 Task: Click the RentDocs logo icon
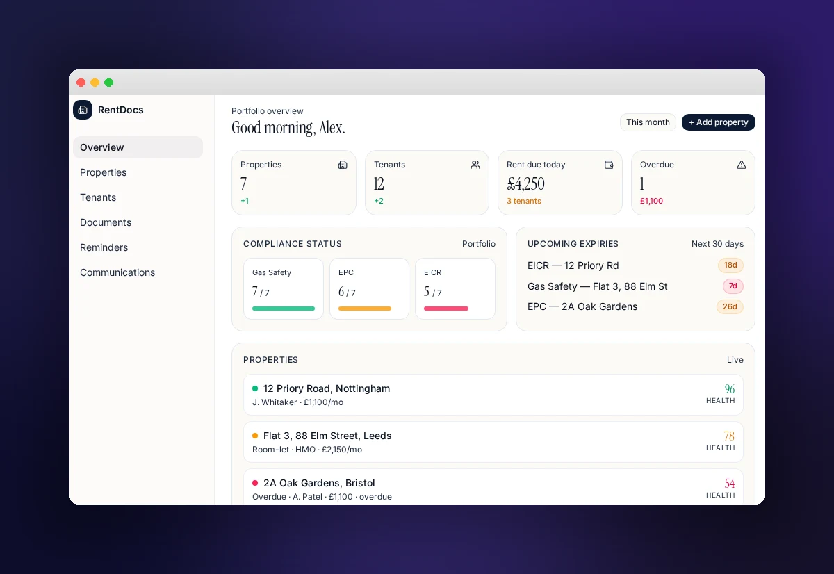pyautogui.click(x=83, y=110)
